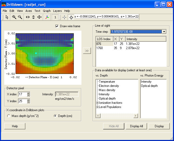
Task: Click the horizontal scrollbar under vs. Depth list
Action: click(117, 116)
